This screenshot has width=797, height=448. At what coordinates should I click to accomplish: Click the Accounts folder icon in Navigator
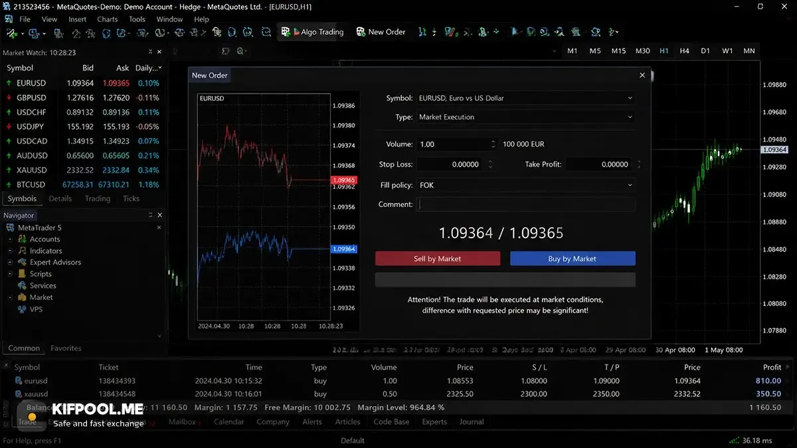(22, 239)
